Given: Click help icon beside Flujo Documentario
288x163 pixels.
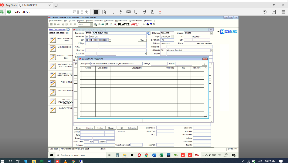Looking at the screenshot, I should [x=68, y=29].
